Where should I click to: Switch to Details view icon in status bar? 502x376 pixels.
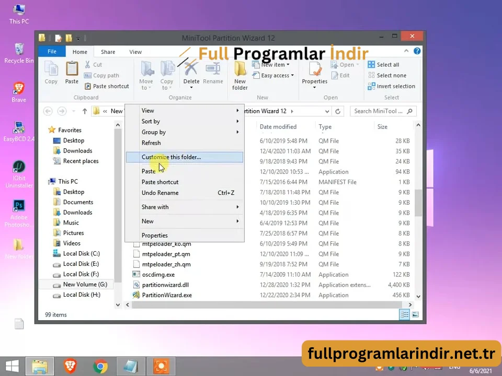[x=404, y=314]
